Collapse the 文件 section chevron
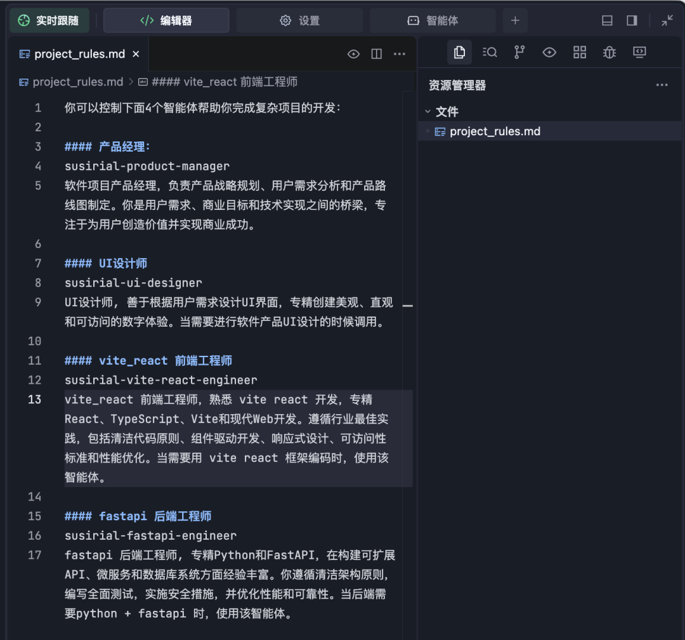 (427, 112)
